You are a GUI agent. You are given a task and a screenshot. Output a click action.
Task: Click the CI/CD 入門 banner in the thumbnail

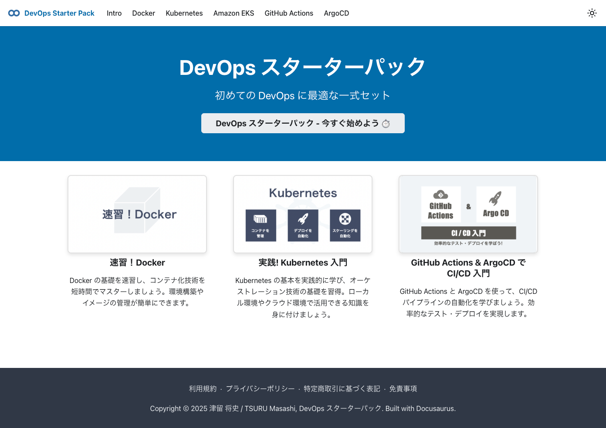point(468,233)
